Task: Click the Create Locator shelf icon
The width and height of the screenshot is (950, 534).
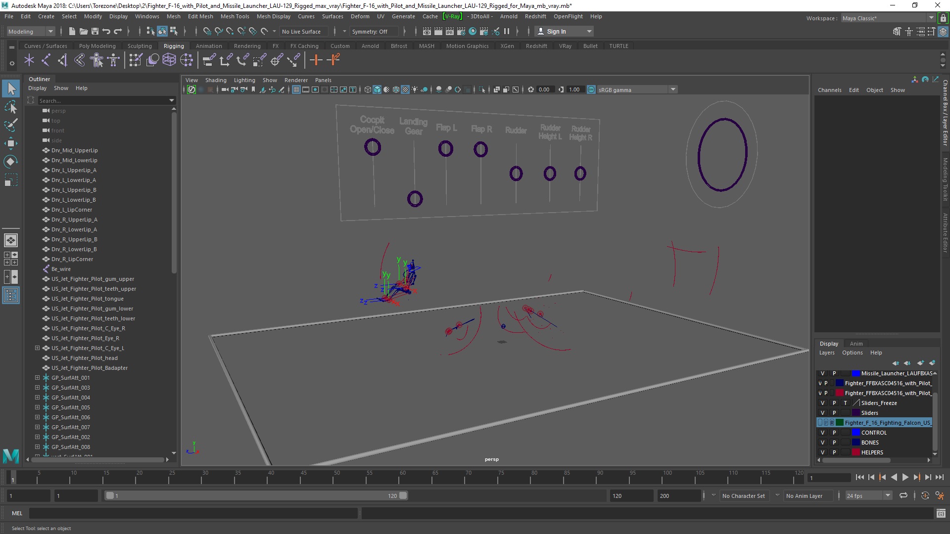Action: coord(29,60)
